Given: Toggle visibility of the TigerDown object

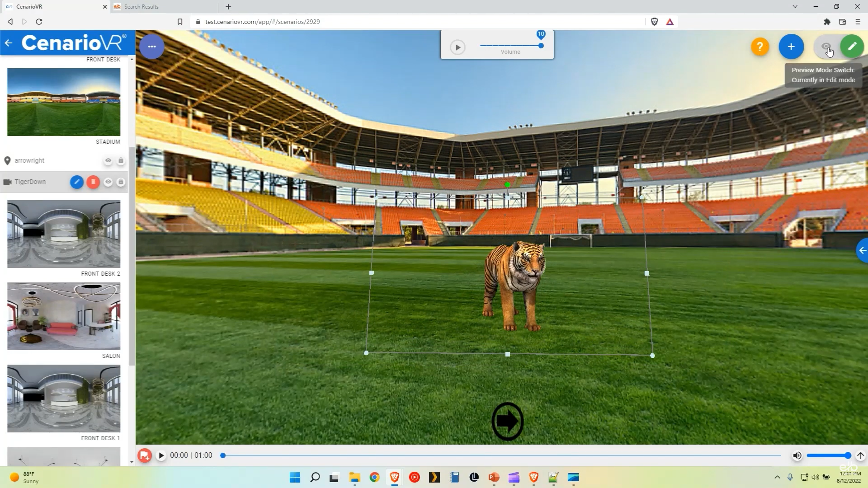Looking at the screenshot, I should point(108,182).
